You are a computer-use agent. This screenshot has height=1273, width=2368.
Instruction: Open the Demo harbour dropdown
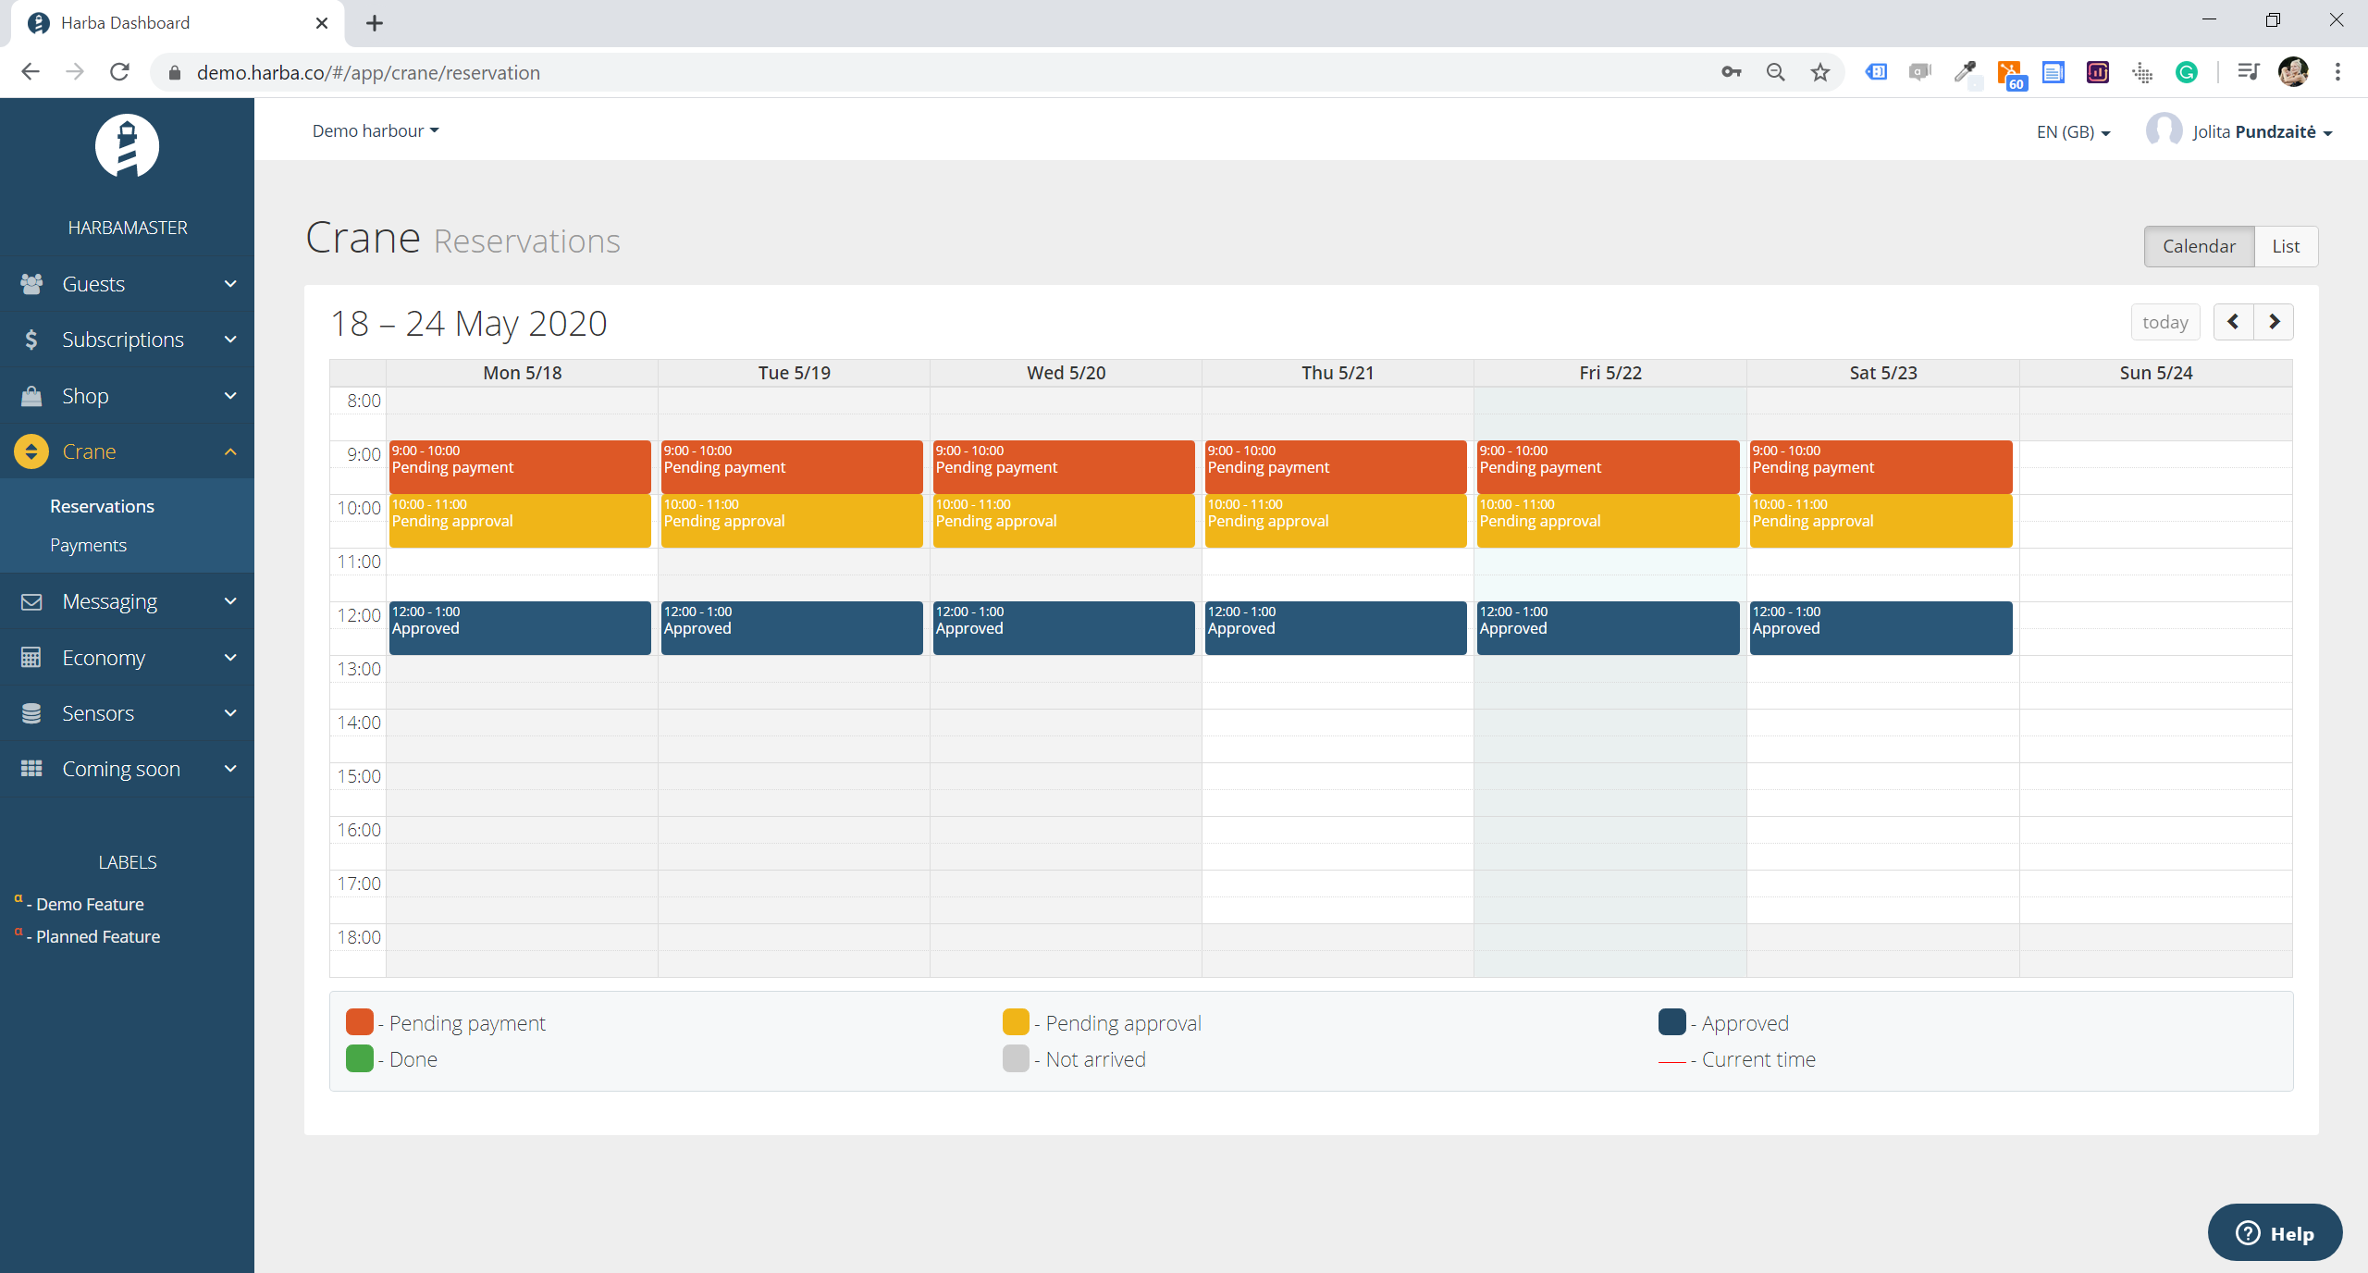375,130
